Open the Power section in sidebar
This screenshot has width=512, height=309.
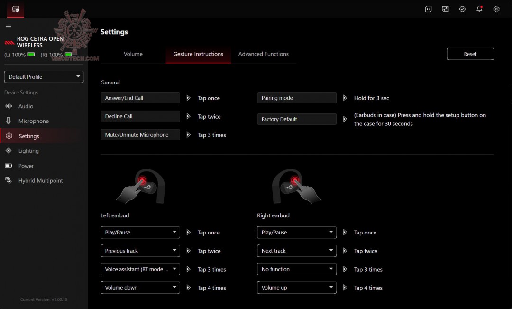pos(26,166)
